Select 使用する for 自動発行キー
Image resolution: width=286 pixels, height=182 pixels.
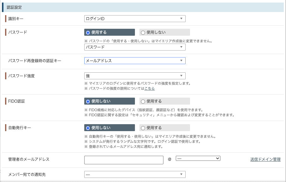(165, 128)
